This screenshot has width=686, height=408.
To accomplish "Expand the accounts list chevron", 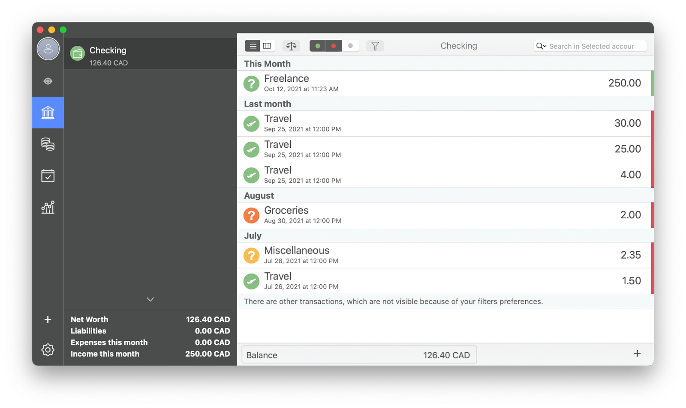I will [150, 299].
